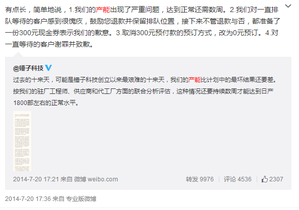This screenshot has width=299, height=210.
Task: Click the quoted post body text
Action: 145,91
